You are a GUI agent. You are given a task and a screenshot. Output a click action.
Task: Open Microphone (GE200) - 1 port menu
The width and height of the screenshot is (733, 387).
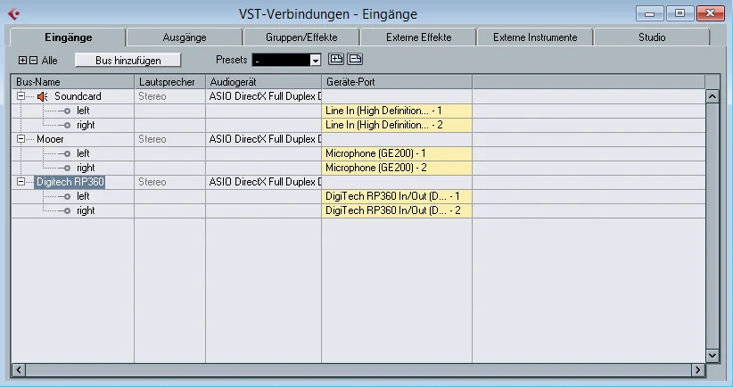[397, 153]
